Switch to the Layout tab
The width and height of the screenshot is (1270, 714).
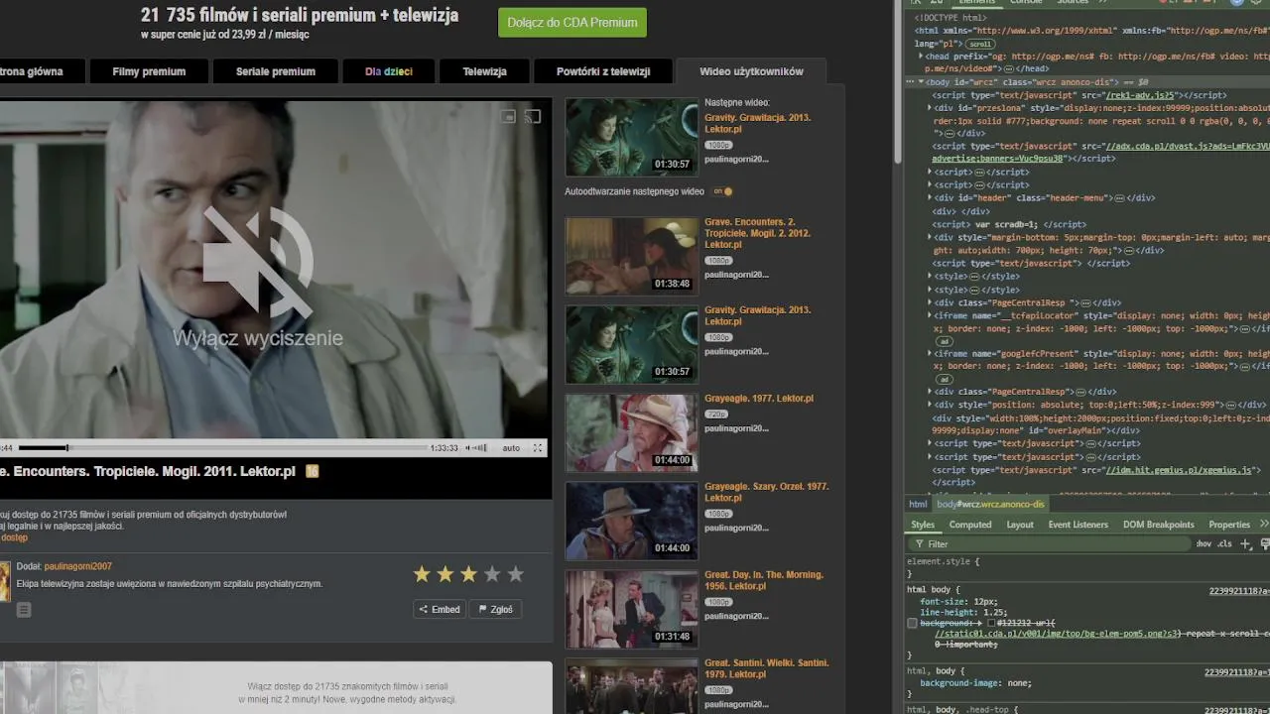1020,525
